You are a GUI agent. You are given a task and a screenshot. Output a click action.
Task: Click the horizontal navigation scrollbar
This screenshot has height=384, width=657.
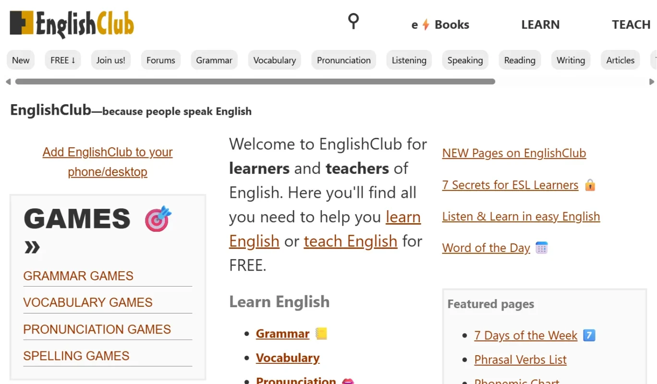[x=254, y=82]
